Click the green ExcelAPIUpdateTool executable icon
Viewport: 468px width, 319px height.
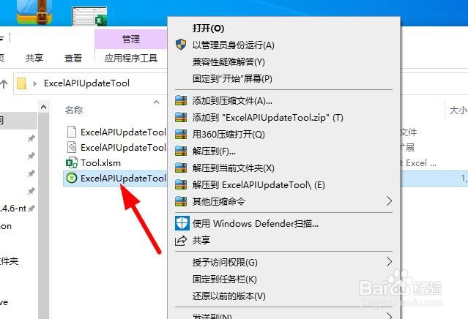coord(72,178)
